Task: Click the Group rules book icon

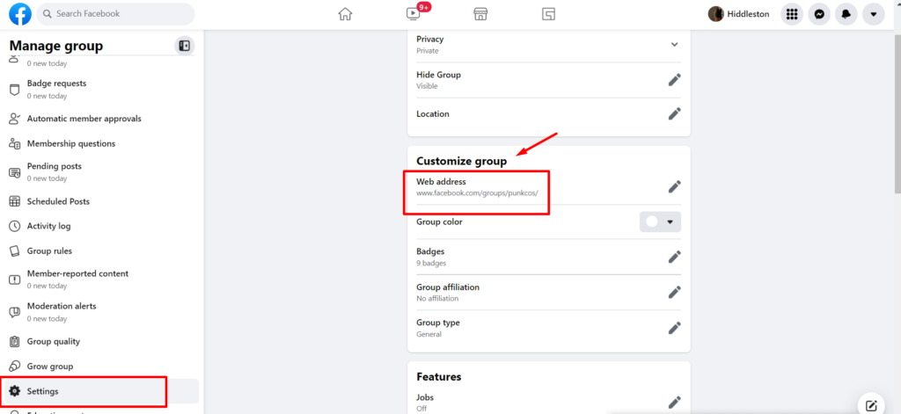Action: pyautogui.click(x=15, y=251)
